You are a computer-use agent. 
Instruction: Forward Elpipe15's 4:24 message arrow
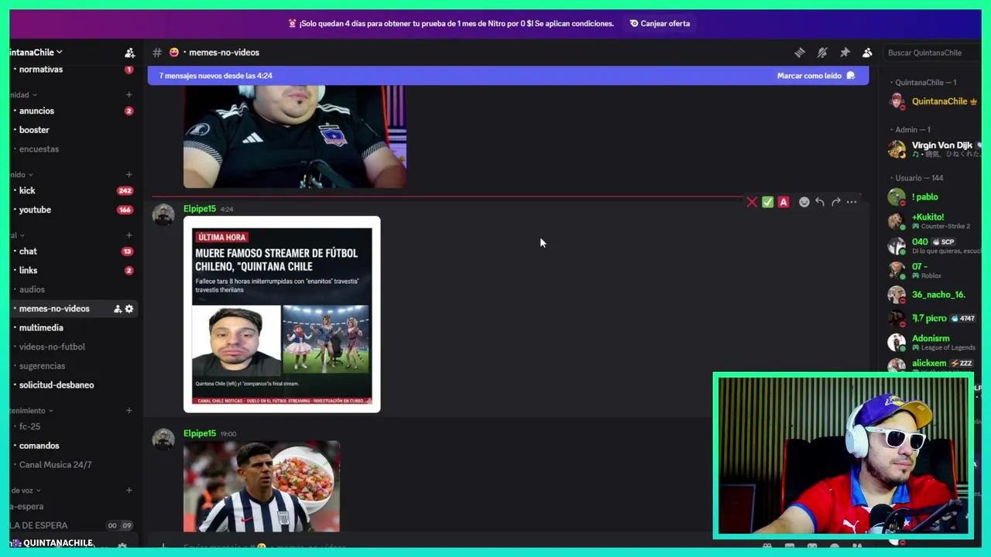click(x=835, y=202)
